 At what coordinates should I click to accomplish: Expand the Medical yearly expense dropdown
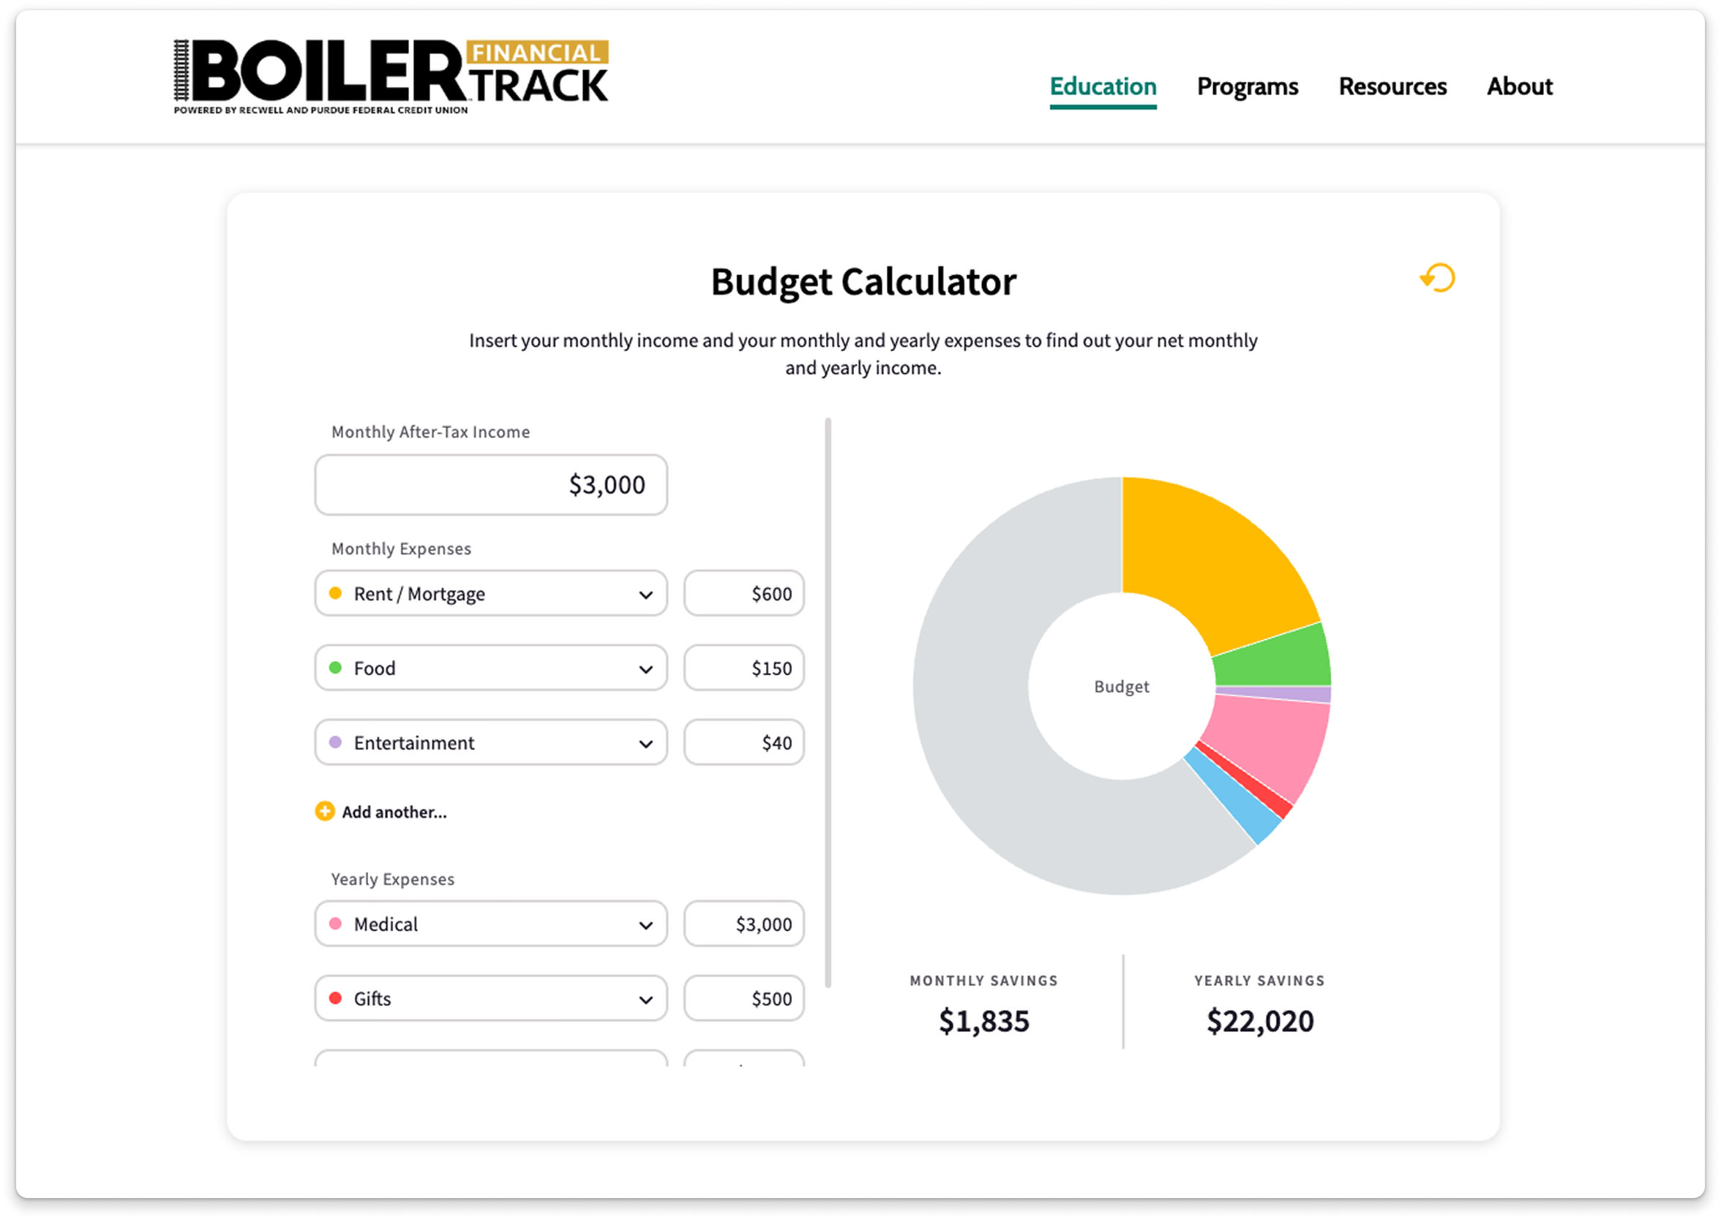(490, 923)
